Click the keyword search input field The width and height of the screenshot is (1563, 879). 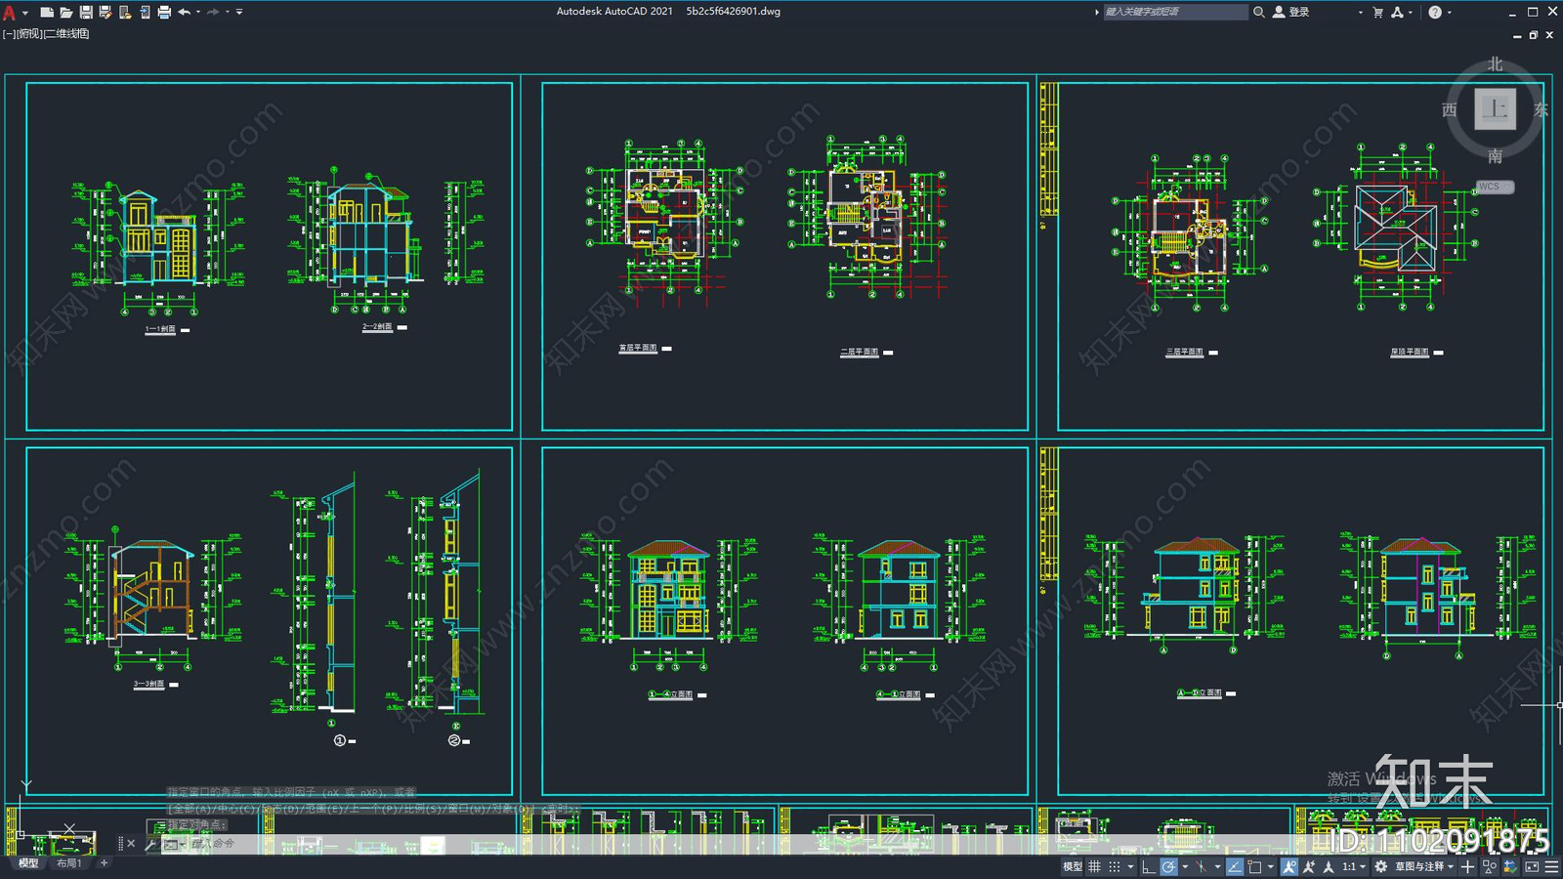pos(1175,12)
